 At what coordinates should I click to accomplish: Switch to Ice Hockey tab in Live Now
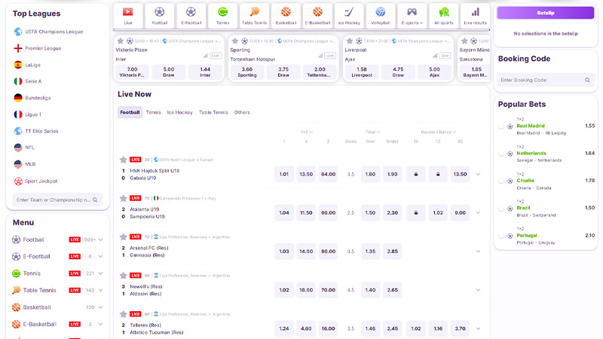(x=179, y=112)
